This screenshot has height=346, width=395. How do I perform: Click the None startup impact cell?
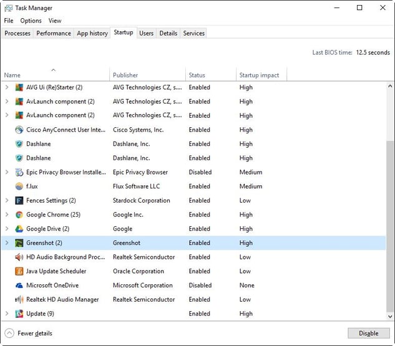click(247, 286)
